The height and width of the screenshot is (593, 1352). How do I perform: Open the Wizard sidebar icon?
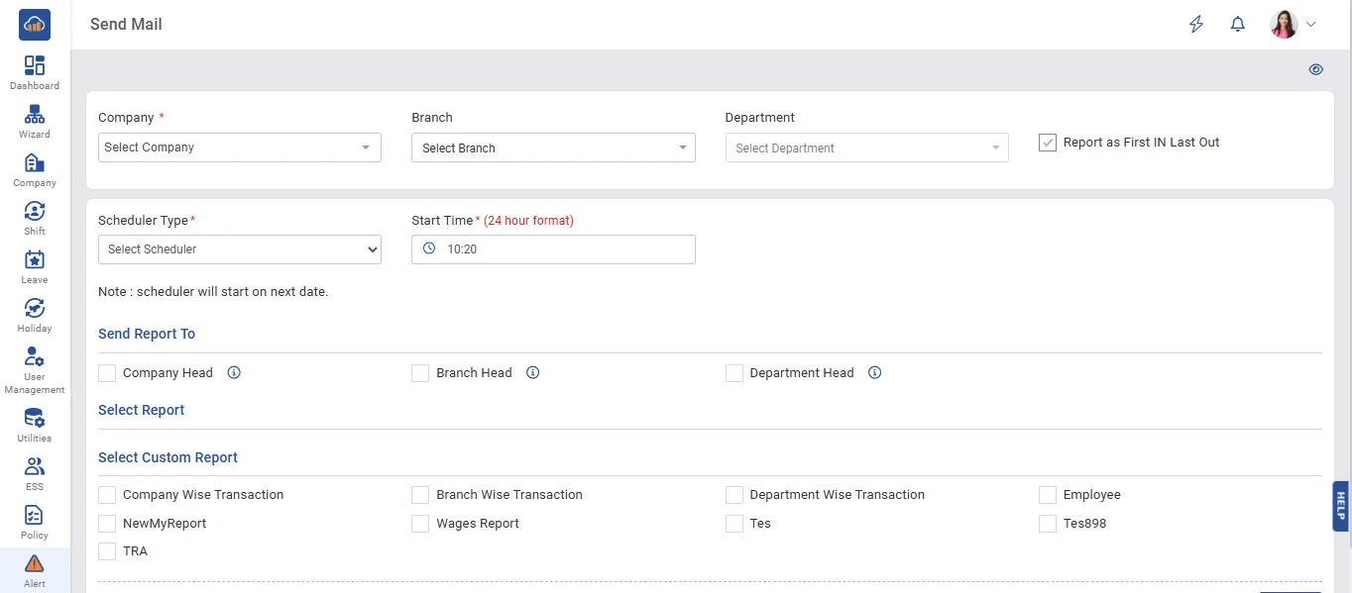point(35,115)
